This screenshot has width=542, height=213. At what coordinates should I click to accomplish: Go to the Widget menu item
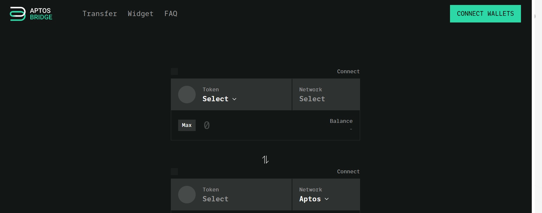(x=140, y=14)
